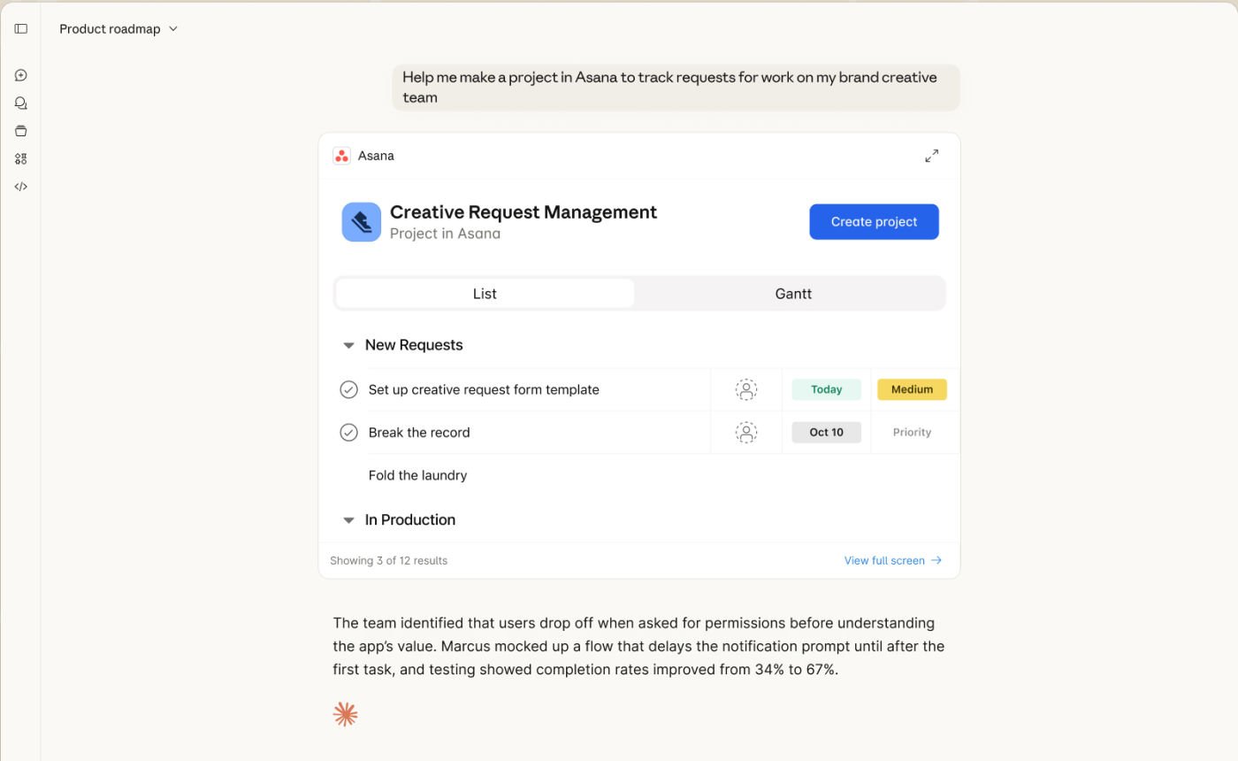Click the yellow Medium priority badge

pyautogui.click(x=912, y=388)
